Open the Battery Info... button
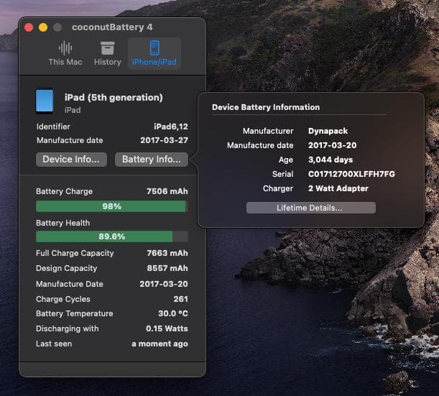439x396 pixels. [x=152, y=160]
